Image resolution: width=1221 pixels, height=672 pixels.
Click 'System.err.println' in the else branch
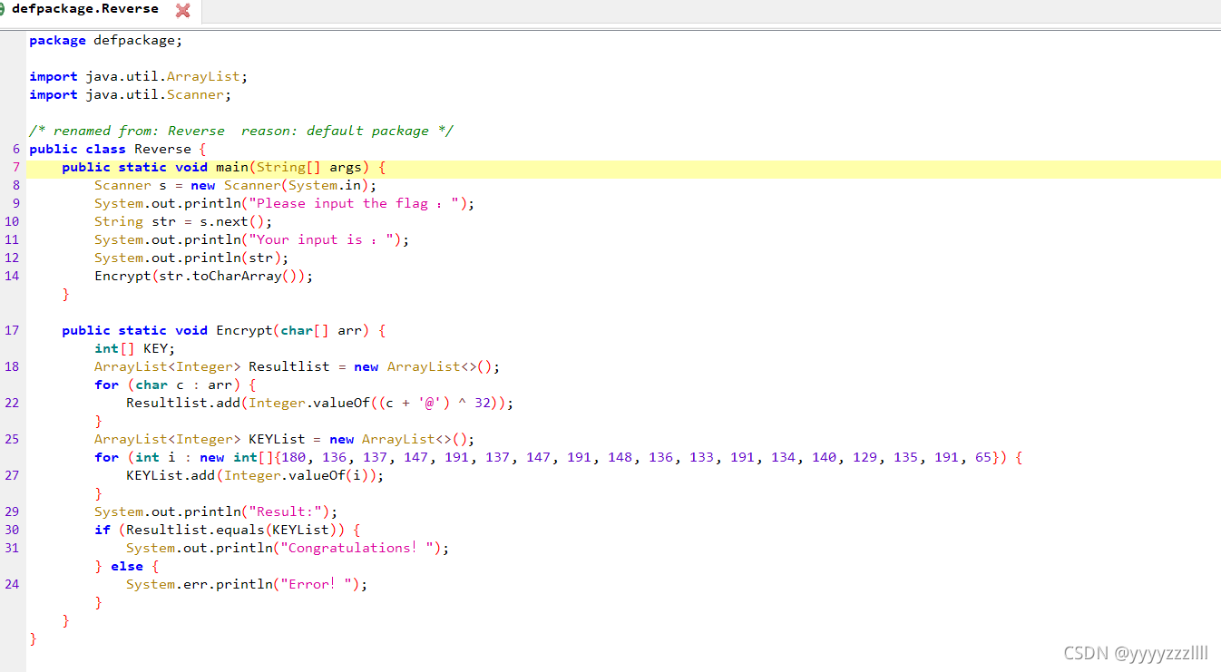click(x=200, y=584)
